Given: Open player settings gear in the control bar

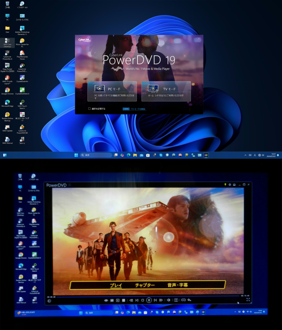Looking at the screenshot, I should tap(189, 300).
